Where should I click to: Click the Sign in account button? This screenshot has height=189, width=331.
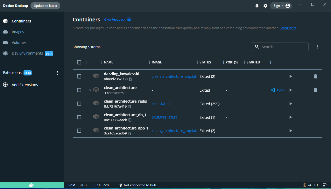point(281,6)
